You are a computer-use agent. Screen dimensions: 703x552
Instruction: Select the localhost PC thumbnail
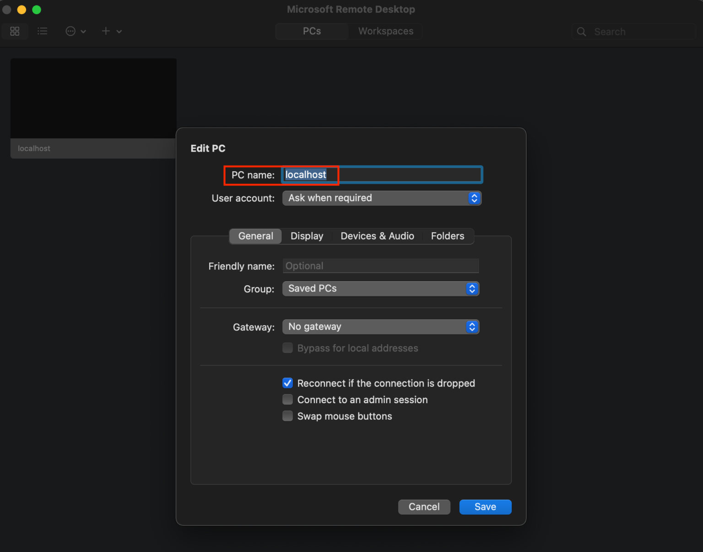(93, 98)
